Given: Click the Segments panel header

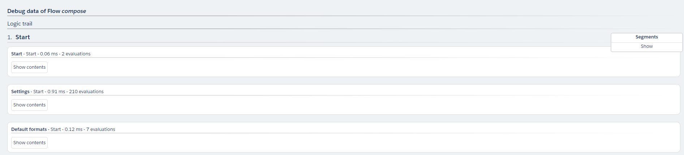Looking at the screenshot, I should point(646,37).
